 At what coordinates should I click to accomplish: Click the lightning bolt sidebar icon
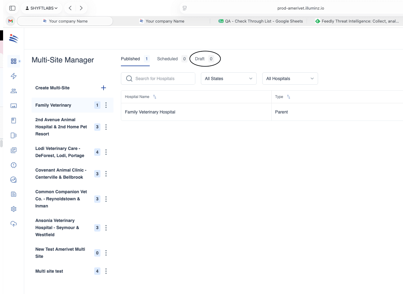pyautogui.click(x=14, y=76)
